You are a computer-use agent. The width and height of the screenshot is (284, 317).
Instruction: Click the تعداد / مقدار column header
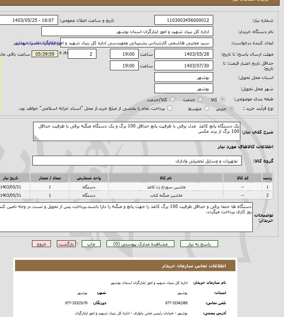(x=50, y=178)
